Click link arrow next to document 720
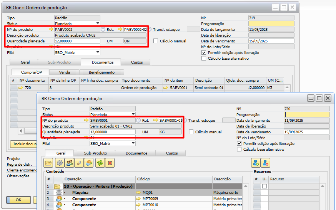This screenshot has height=210, width=336. [x=21, y=88]
